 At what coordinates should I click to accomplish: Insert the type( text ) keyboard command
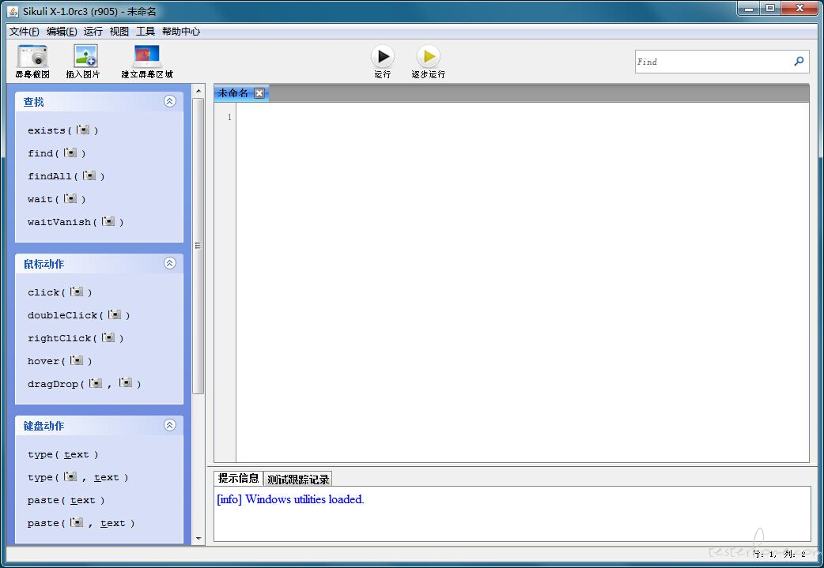click(x=62, y=454)
